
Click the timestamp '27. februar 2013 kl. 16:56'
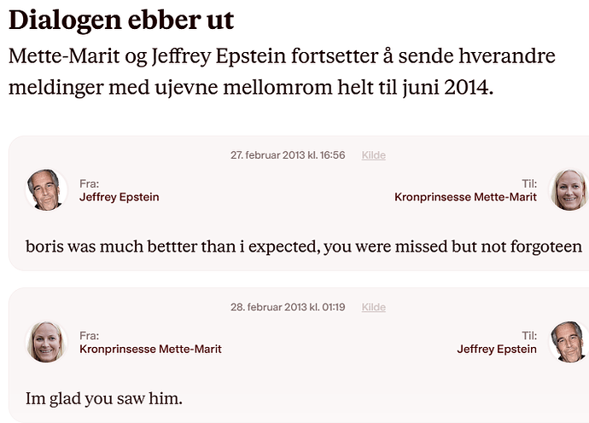(288, 155)
